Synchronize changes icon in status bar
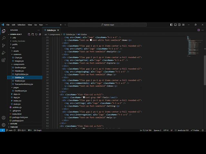This screenshot has width=206, height=154. pyautogui.click(x=15, y=130)
